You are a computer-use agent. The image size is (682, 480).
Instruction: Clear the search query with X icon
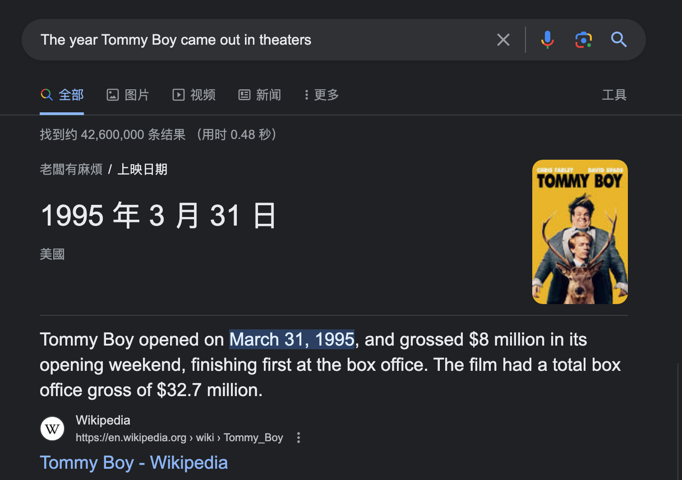pos(503,40)
